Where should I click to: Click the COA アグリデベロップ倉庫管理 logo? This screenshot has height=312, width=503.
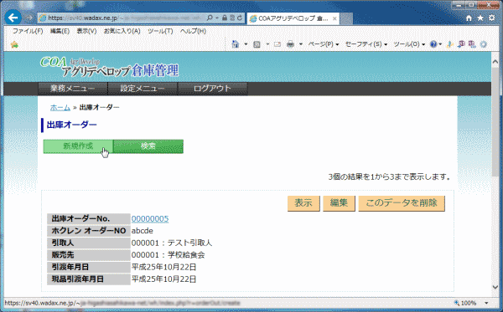click(x=109, y=67)
